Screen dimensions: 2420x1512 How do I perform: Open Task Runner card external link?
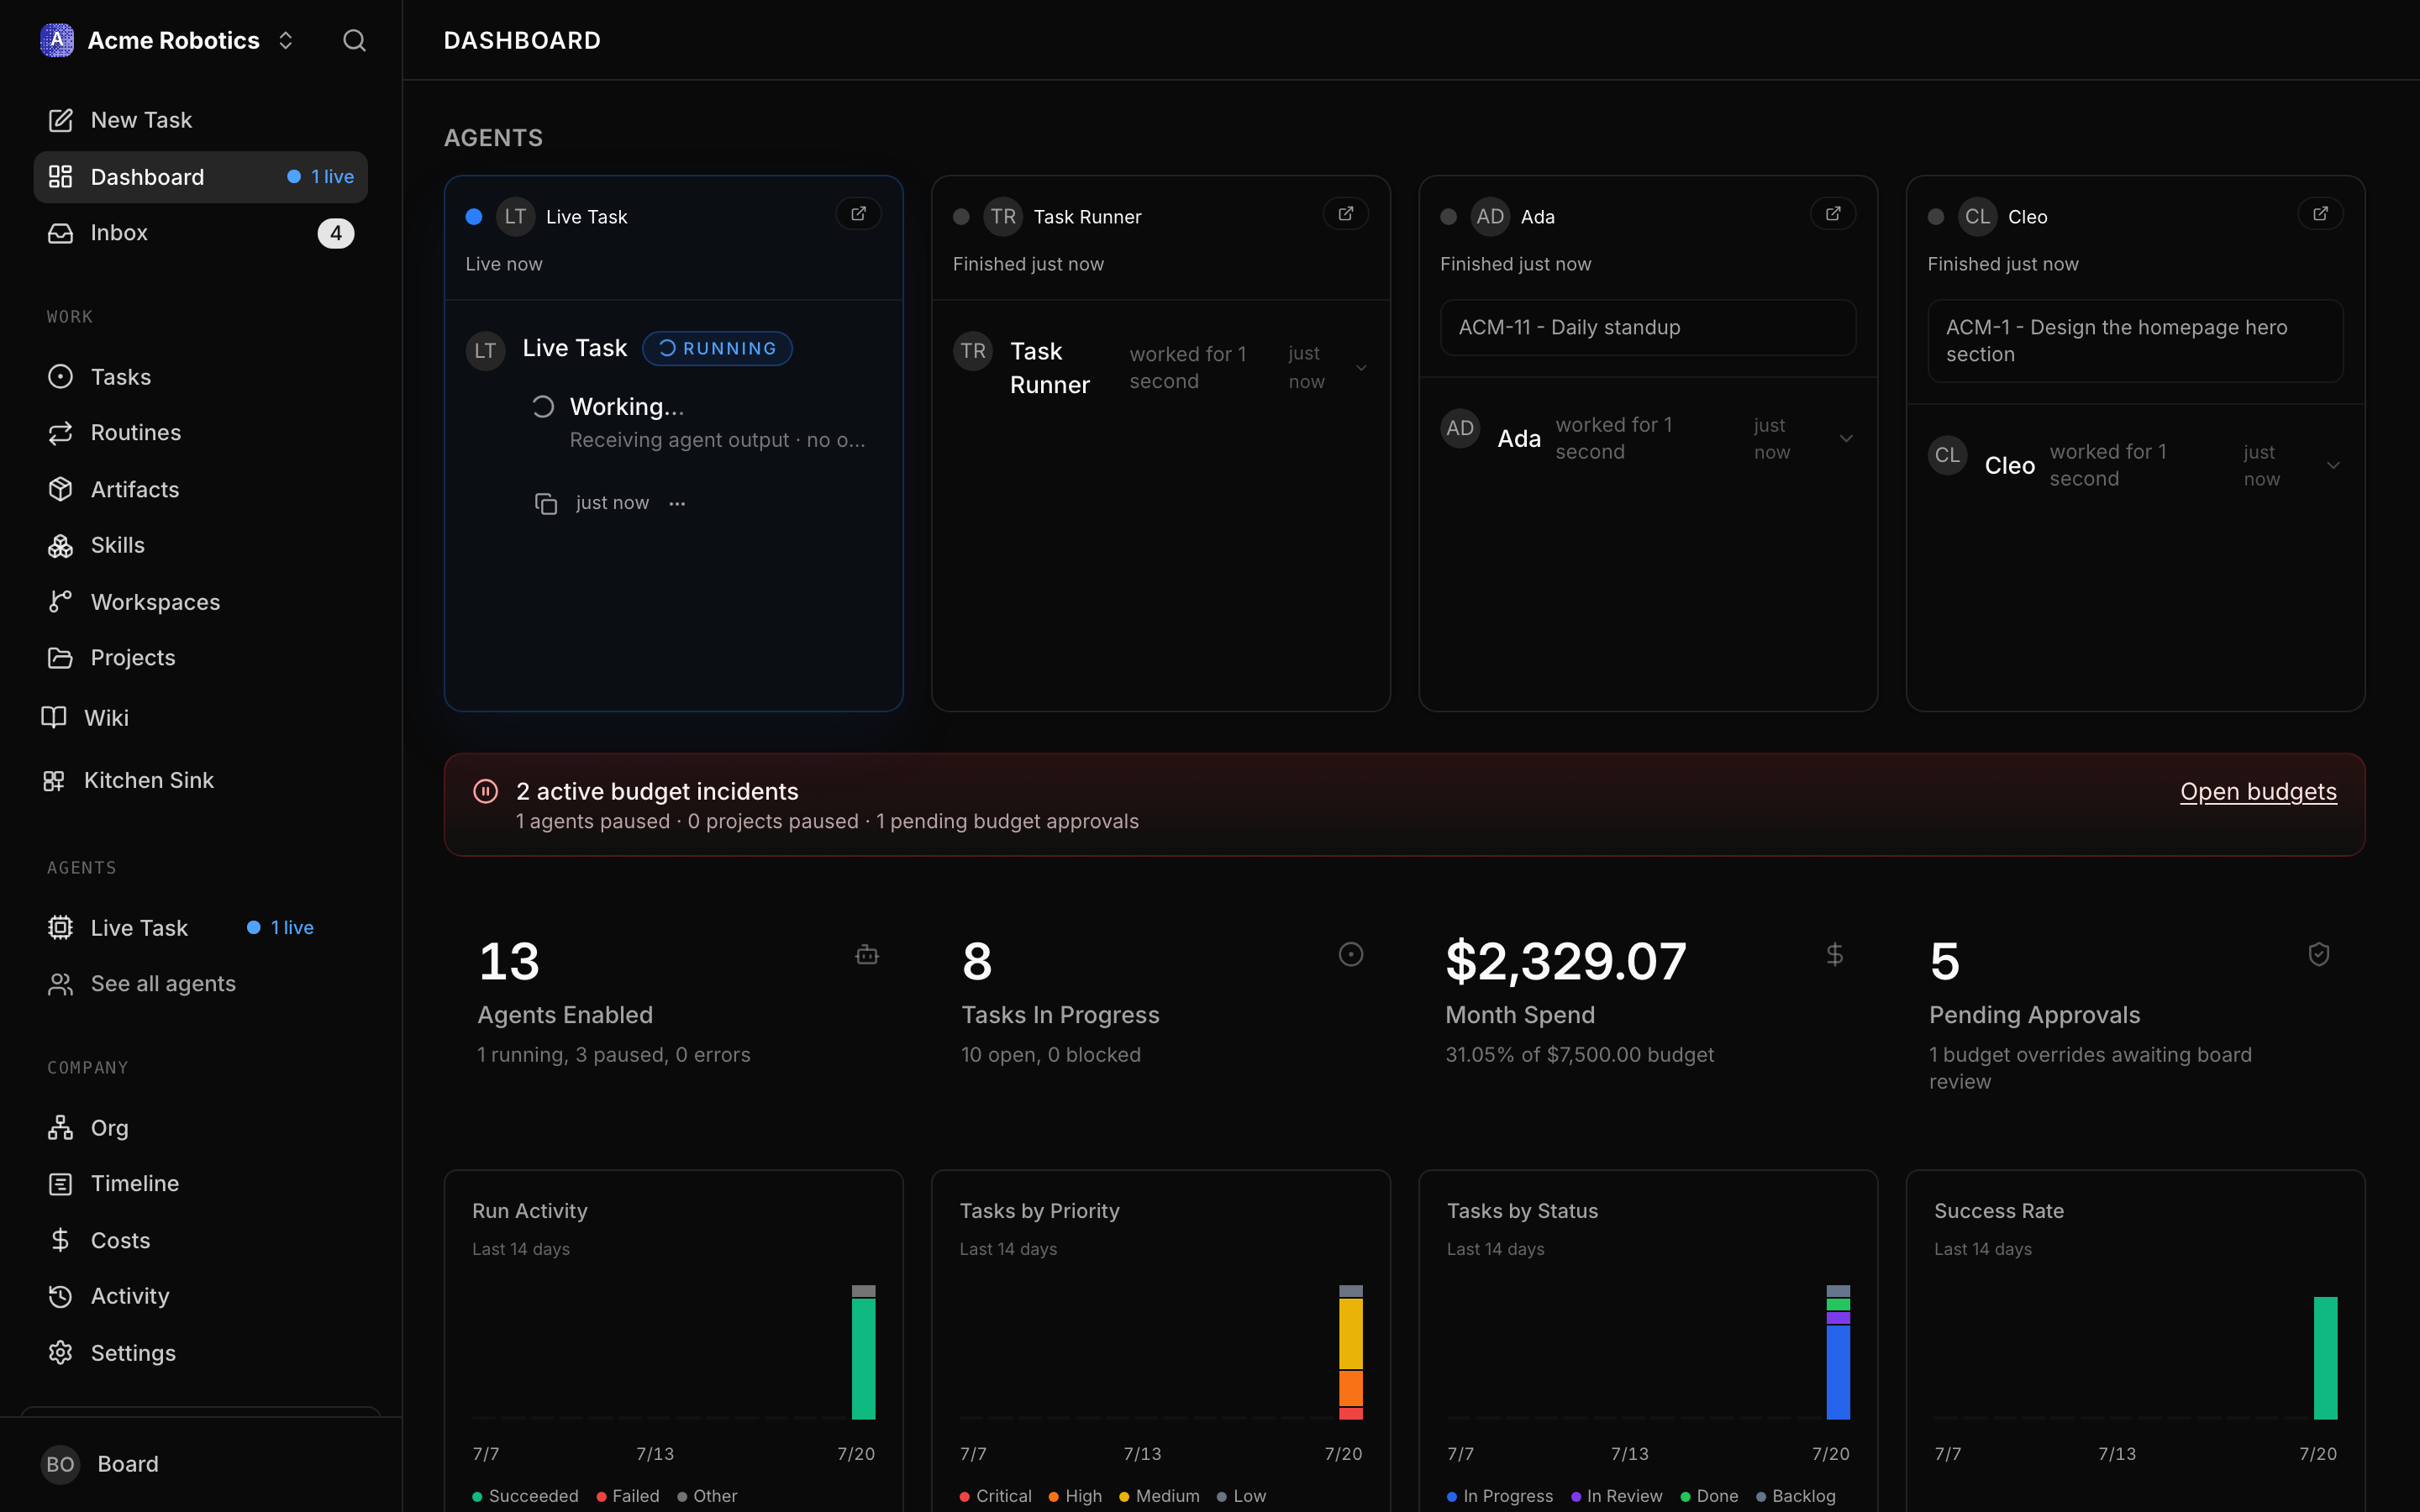click(1345, 214)
